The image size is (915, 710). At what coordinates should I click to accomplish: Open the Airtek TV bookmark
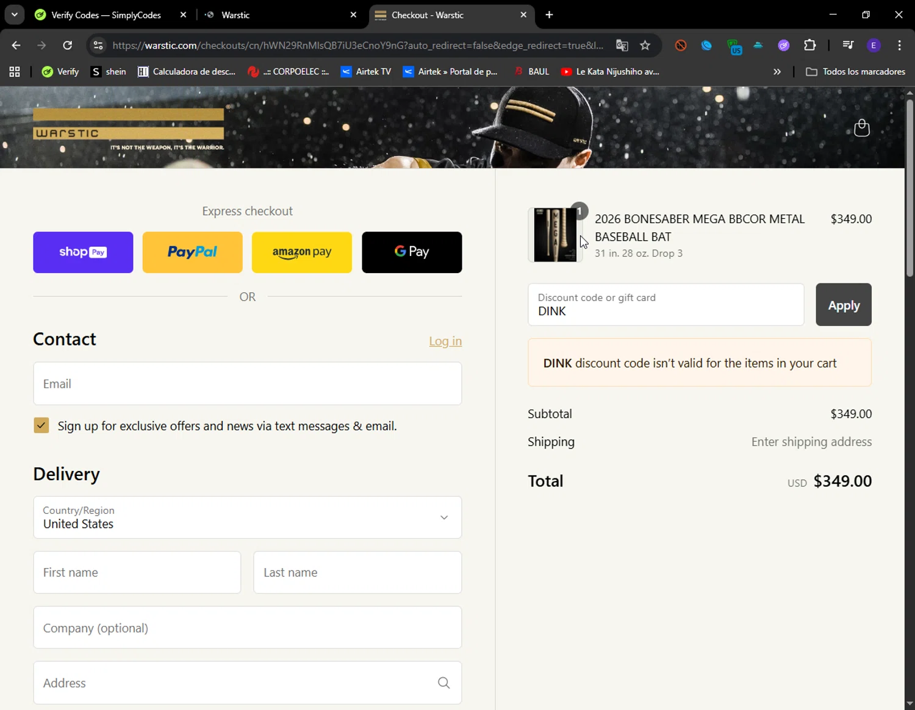click(x=366, y=71)
